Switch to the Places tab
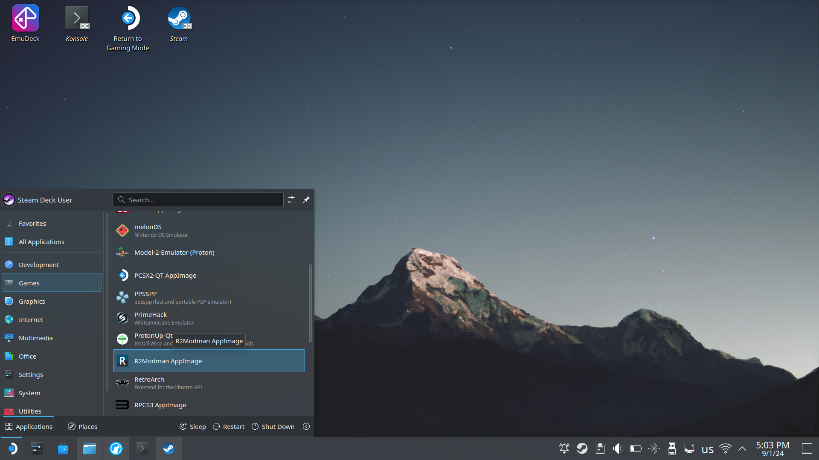Screen dimensions: 819x460 83,426
